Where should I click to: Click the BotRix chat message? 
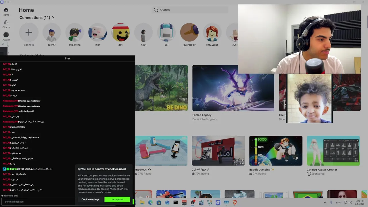point(27,169)
